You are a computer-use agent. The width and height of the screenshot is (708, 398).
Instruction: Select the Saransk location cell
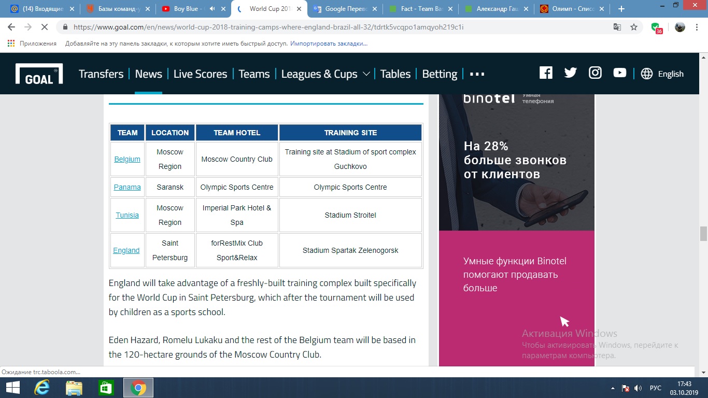170,187
